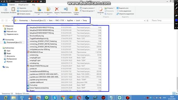Open the Переместить в folder menu
The width and height of the screenshot is (178, 100).
point(39,11)
